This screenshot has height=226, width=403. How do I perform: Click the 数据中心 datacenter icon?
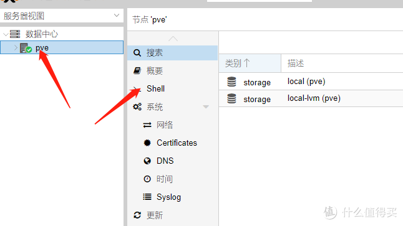click(15, 34)
